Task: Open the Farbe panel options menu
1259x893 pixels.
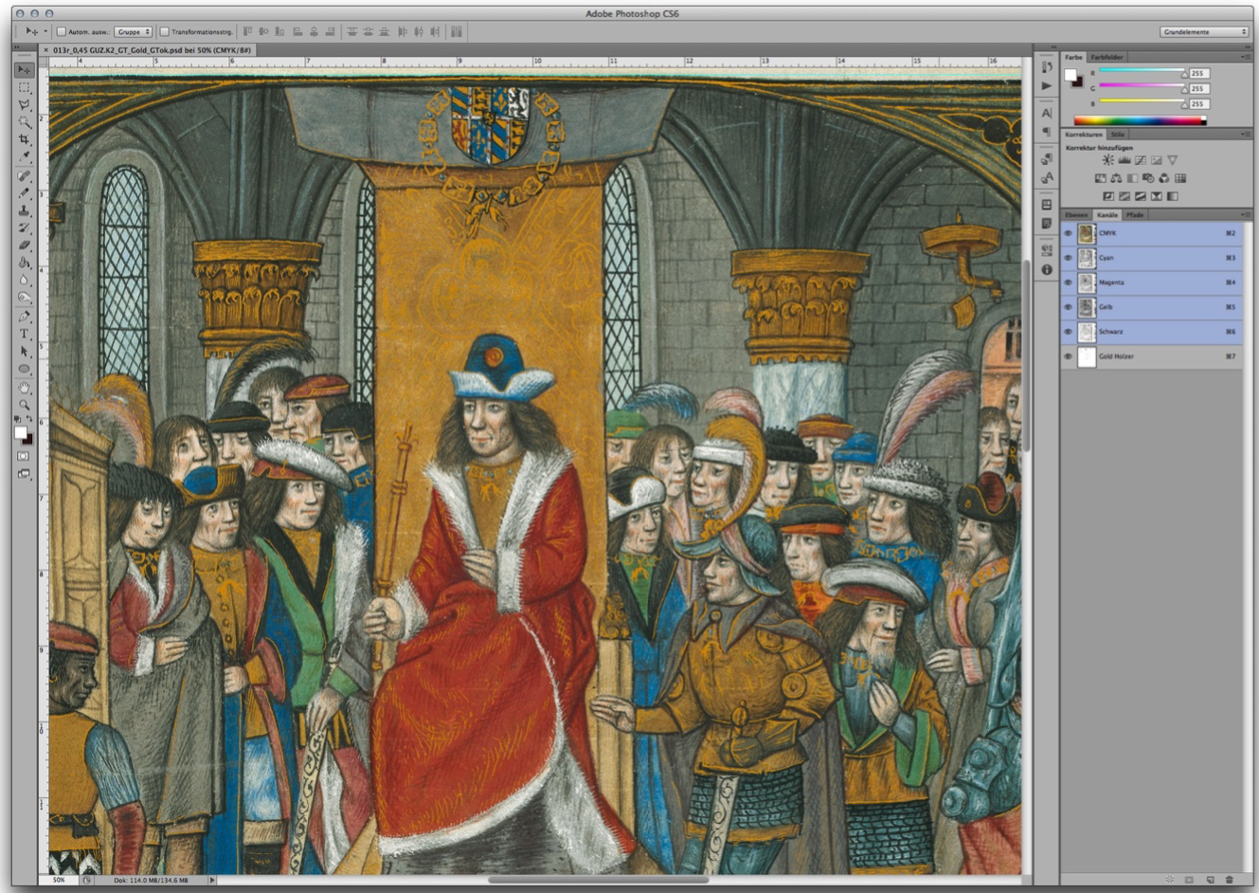Action: click(1245, 57)
